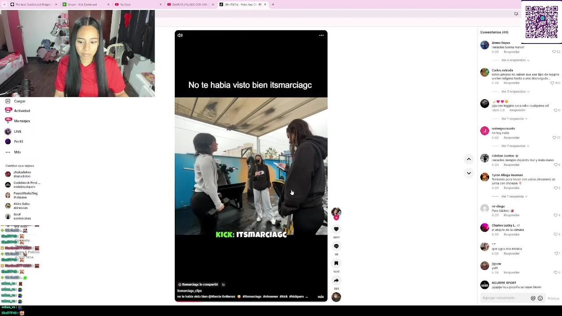Open new browser tab with plus icon

[x=273, y=4]
